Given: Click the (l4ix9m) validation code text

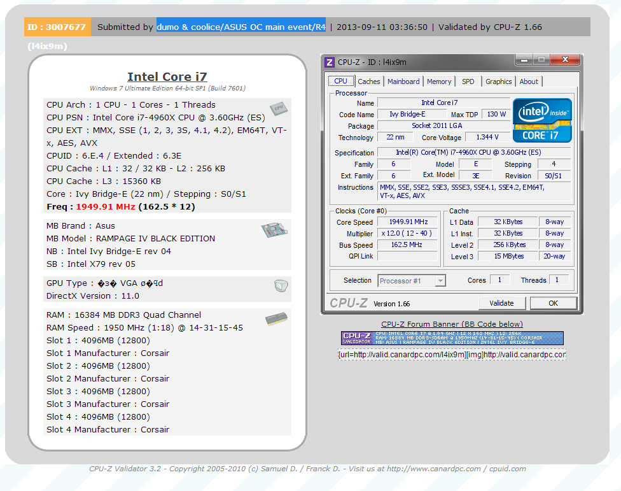Looking at the screenshot, I should pyautogui.click(x=48, y=46).
